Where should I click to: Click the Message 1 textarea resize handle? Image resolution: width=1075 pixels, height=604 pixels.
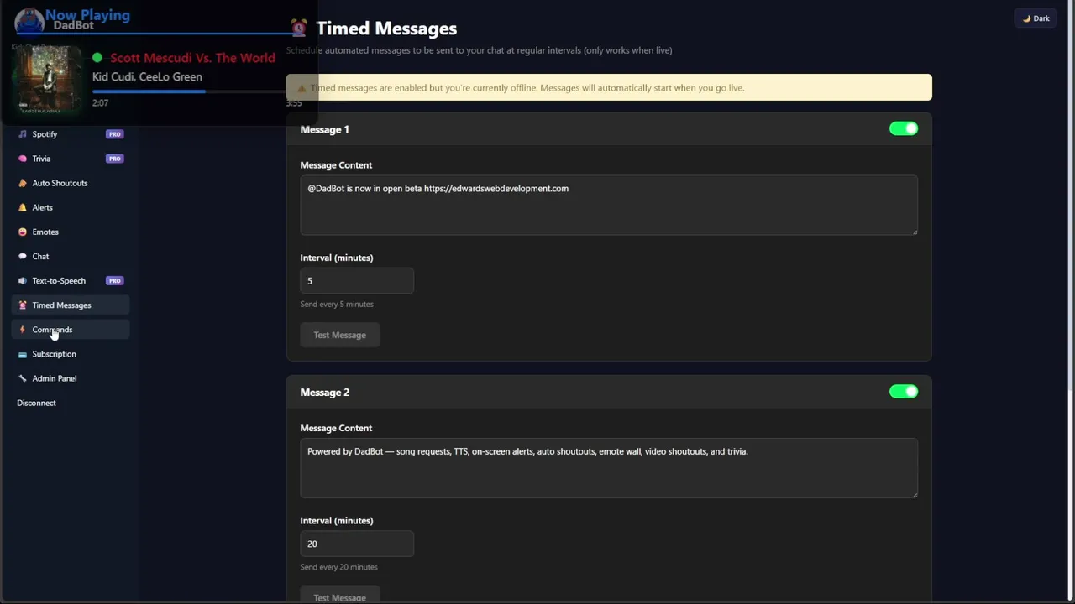[914, 231]
